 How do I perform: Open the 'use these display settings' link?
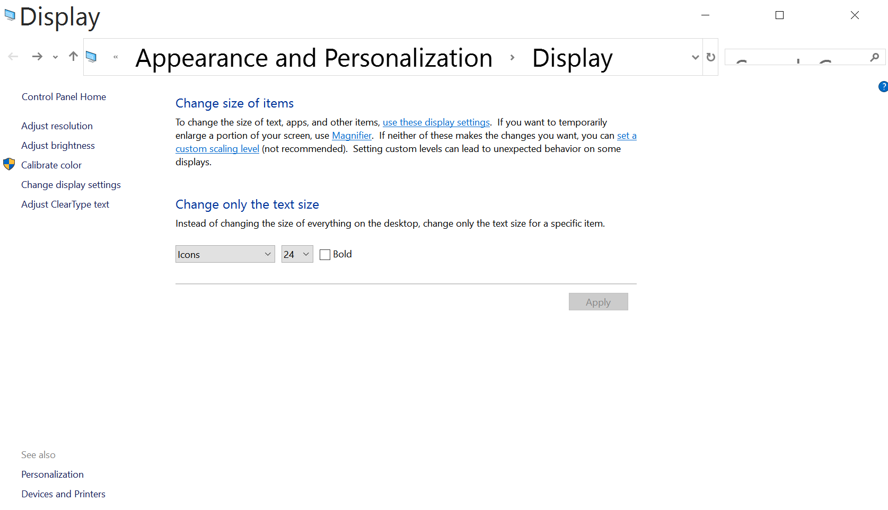click(436, 122)
